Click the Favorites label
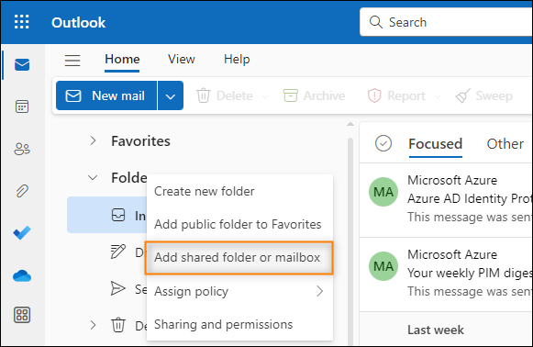Image resolution: width=533 pixels, height=347 pixels. point(140,140)
